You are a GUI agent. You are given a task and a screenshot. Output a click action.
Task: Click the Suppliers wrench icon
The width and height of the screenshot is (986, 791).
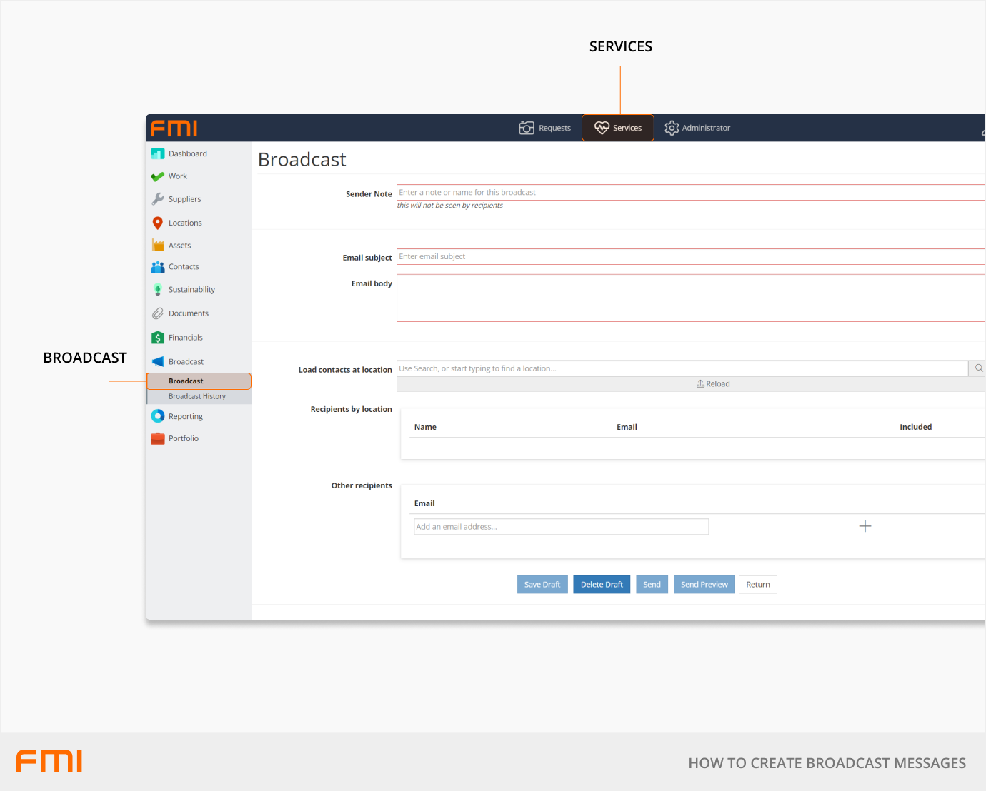pos(158,199)
